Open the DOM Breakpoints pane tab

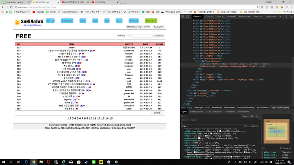point(214,112)
